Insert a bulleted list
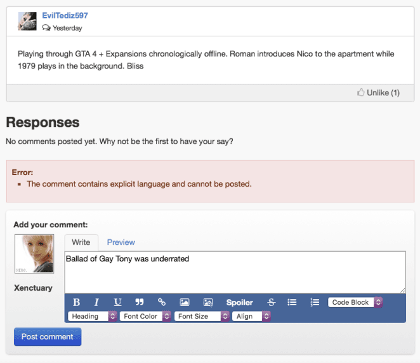The image size is (420, 363). click(292, 303)
